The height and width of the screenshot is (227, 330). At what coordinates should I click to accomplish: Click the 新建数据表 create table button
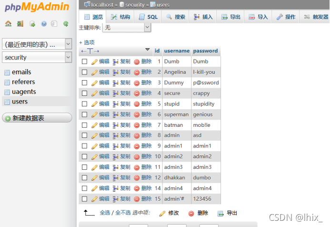(37, 118)
